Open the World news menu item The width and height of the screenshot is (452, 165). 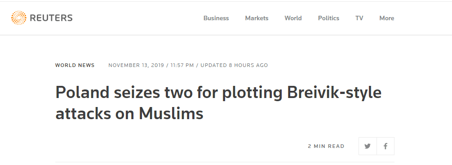(293, 18)
